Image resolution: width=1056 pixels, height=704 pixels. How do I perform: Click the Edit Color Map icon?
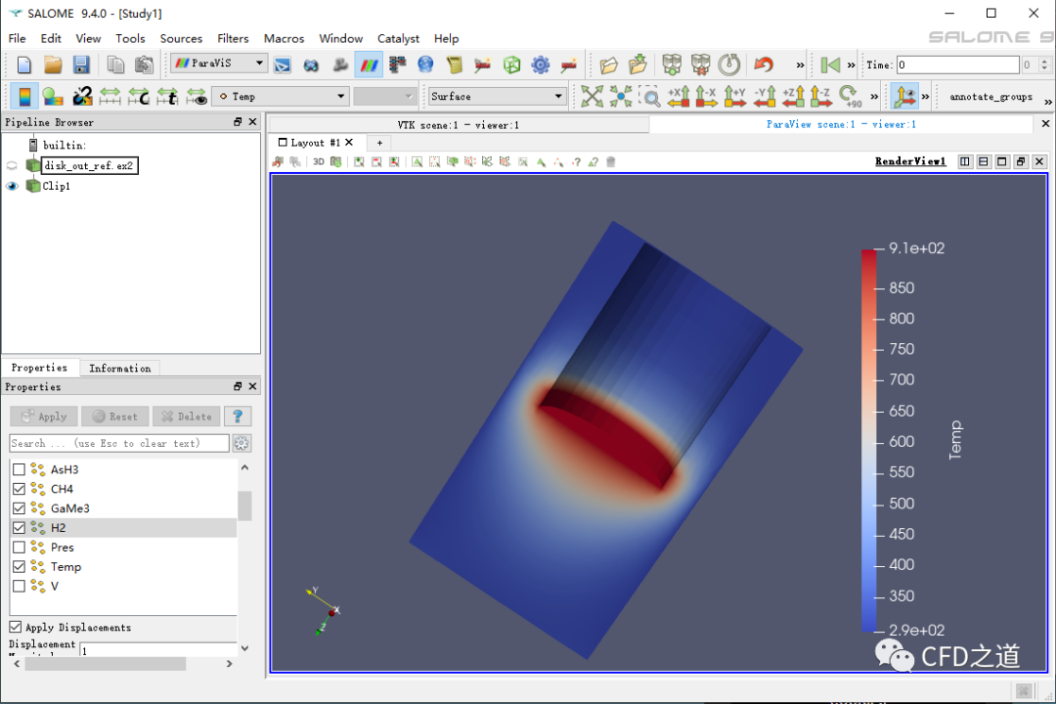point(53,96)
